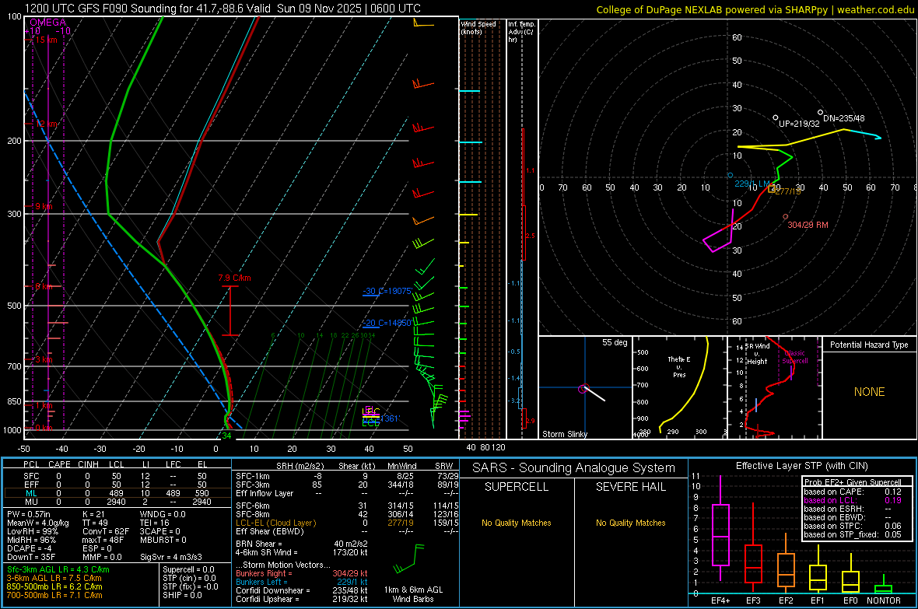Select the EFF parcel row
This screenshot has width=918, height=609.
(117, 485)
